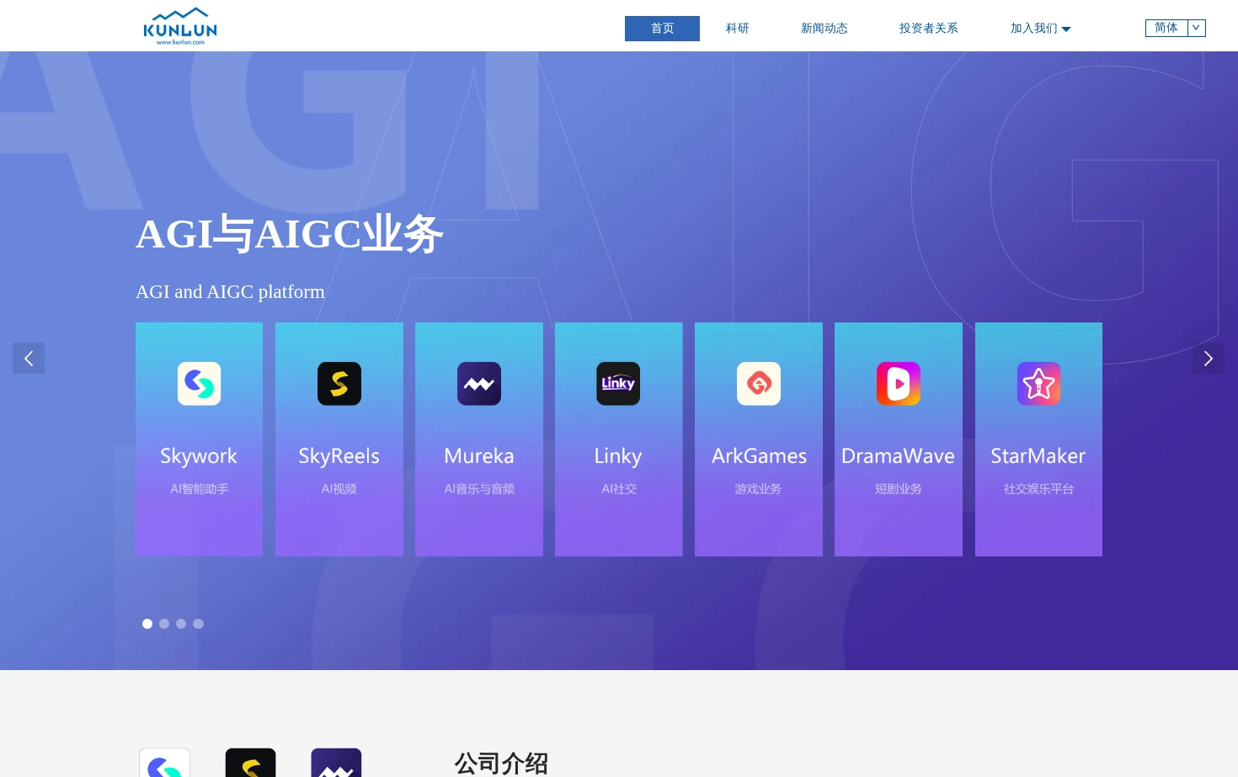Click the Skywork thumbnail below the banner

[164, 763]
